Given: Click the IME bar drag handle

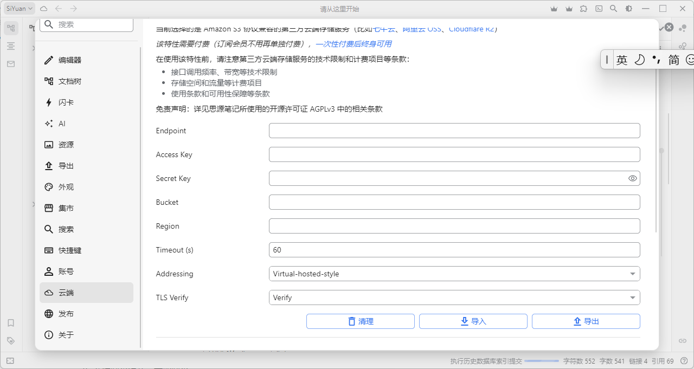Looking at the screenshot, I should [607, 60].
